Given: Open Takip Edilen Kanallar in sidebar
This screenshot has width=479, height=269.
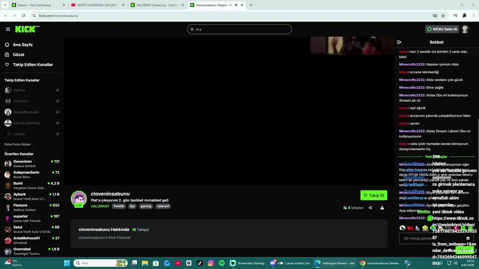Looking at the screenshot, I should click(33, 65).
